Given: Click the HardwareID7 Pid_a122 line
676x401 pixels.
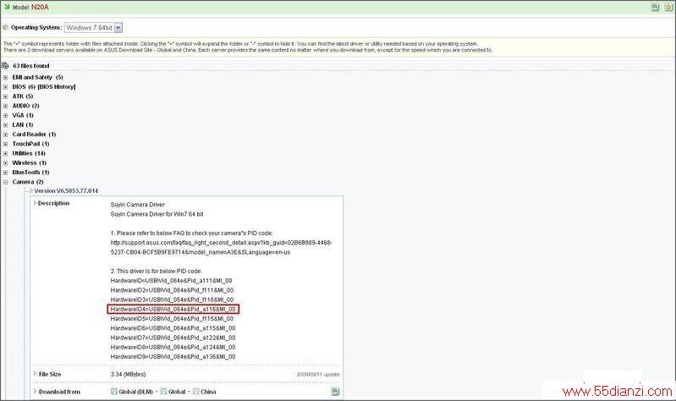Looking at the screenshot, I should [173, 338].
